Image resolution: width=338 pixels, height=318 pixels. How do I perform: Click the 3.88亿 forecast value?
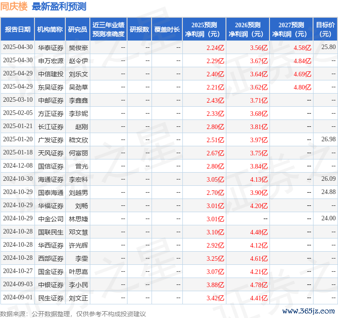tap(216, 285)
